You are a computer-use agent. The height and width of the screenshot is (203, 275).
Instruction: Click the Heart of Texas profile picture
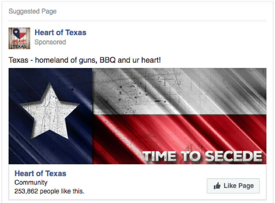pos(19,38)
